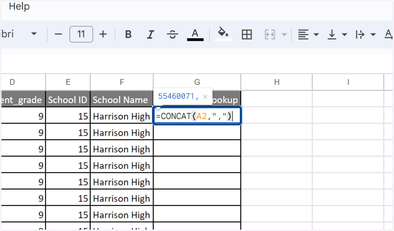Select column H header
Image resolution: width=394 pixels, height=231 pixels.
click(277, 82)
